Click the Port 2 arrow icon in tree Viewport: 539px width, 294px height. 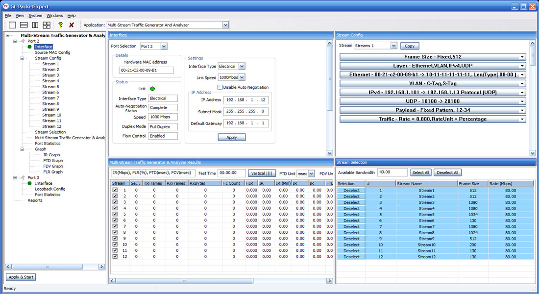pos(23,41)
